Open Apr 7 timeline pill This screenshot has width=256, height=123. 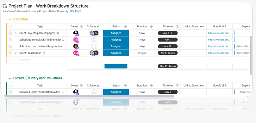pos(168,40)
